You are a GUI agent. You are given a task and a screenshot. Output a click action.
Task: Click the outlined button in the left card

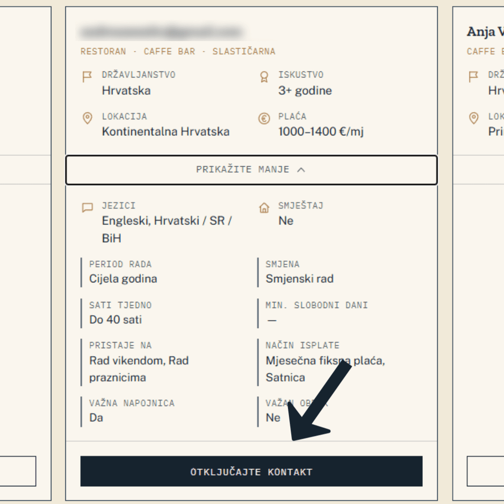click(18, 471)
